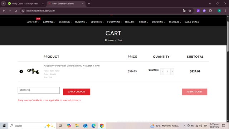Viewport: 229px width, 129px height.
Task: Click Chrome icon on taskbar
Action: click(x=102, y=126)
